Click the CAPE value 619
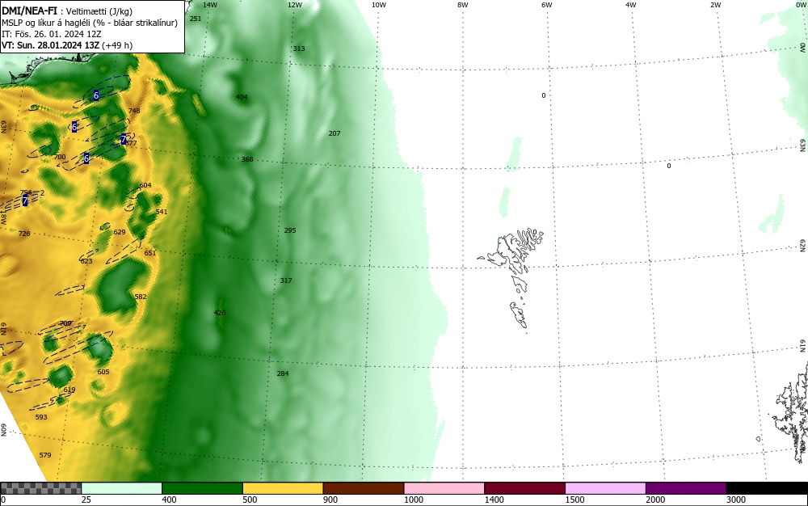The height and width of the screenshot is (506, 808). pos(69,390)
